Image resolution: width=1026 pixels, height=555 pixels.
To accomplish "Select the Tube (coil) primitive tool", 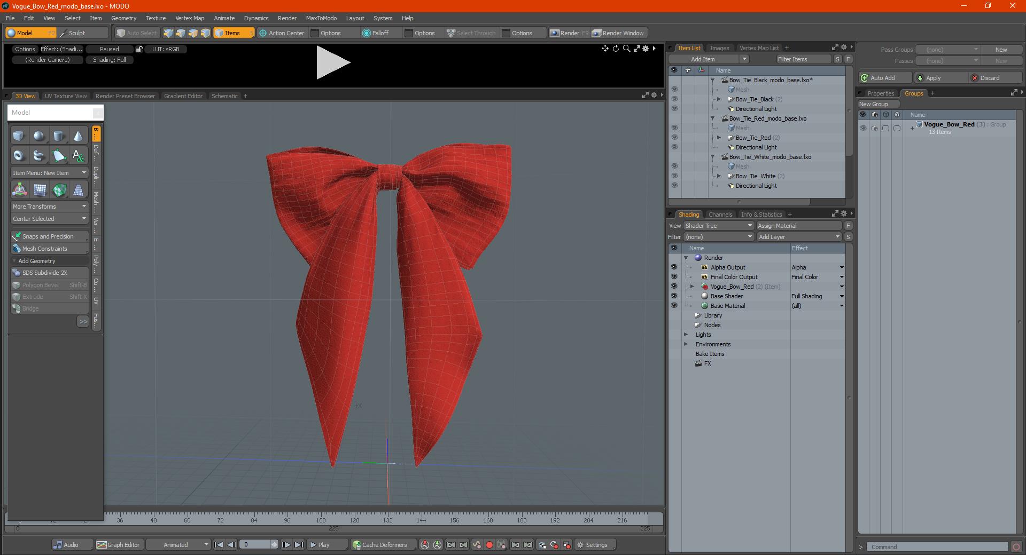I will click(38, 156).
